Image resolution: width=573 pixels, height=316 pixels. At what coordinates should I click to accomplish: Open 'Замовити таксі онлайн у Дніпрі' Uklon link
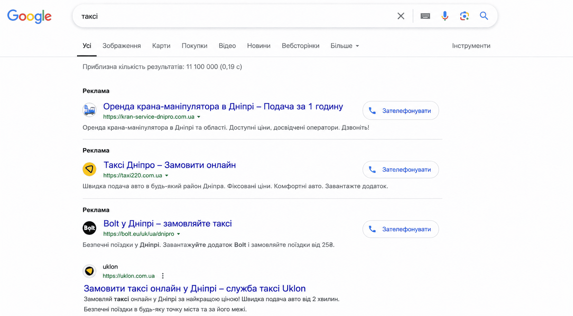click(x=195, y=289)
